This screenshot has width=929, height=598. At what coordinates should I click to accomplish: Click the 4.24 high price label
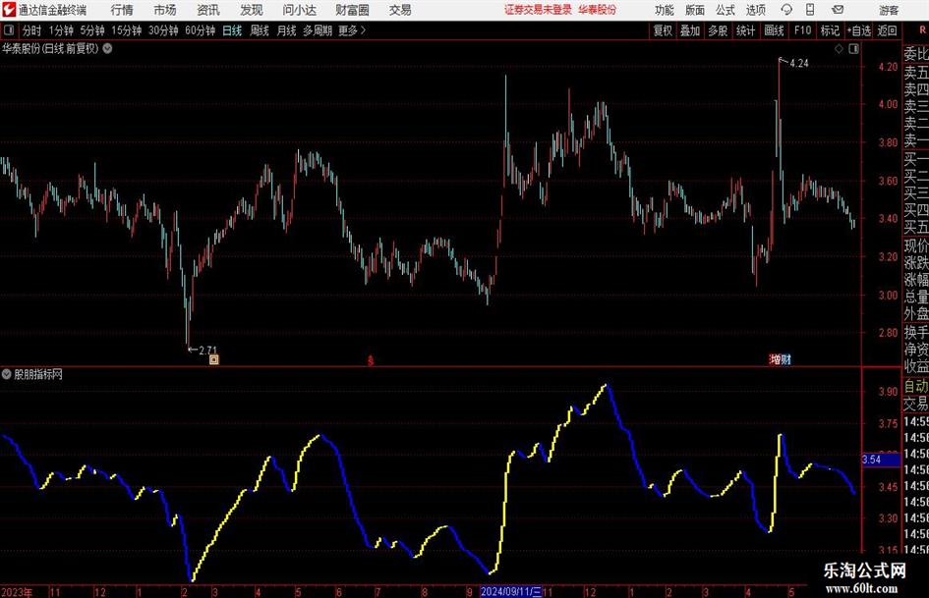pos(799,64)
